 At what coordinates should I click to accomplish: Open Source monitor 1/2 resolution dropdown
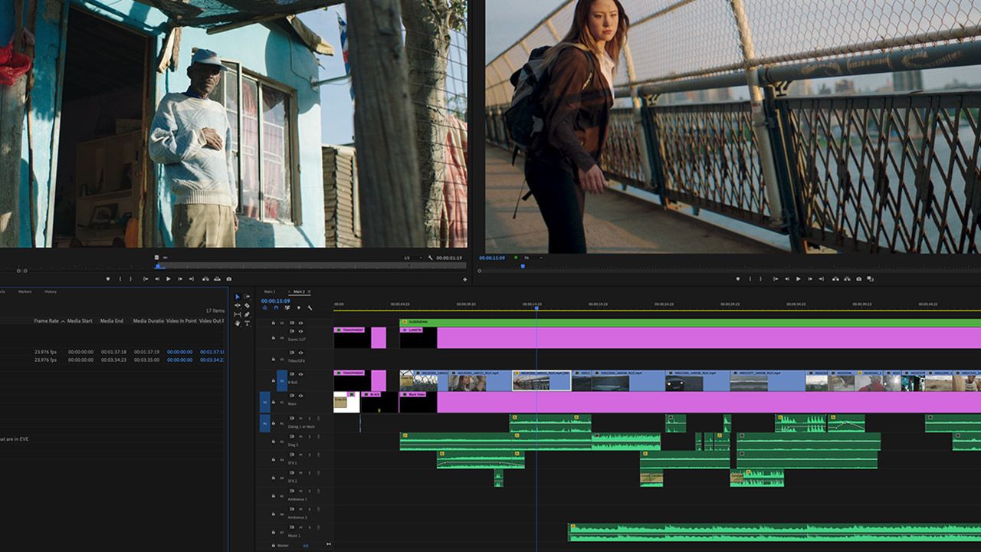[x=412, y=258]
